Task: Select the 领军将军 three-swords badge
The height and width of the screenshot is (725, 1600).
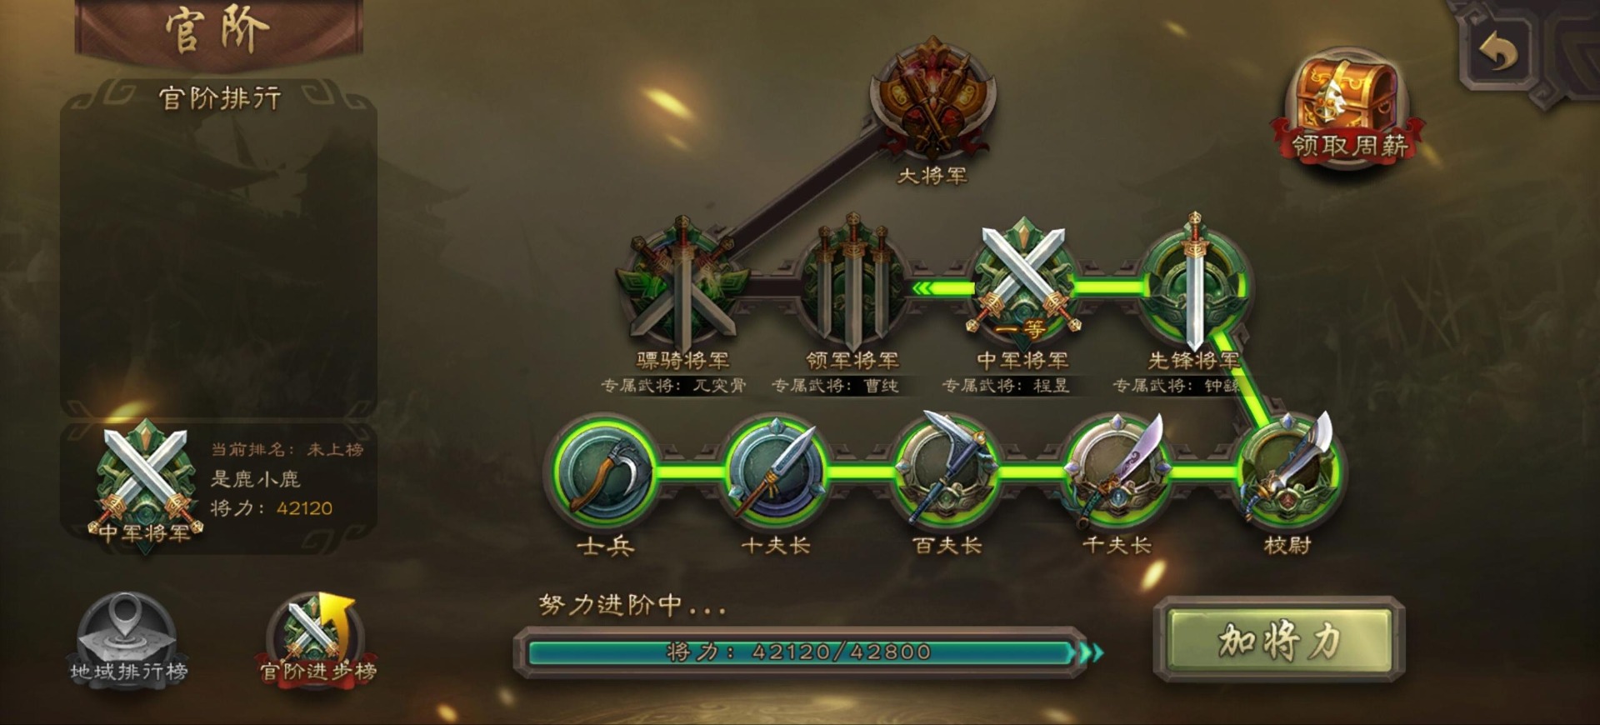Action: (852, 283)
